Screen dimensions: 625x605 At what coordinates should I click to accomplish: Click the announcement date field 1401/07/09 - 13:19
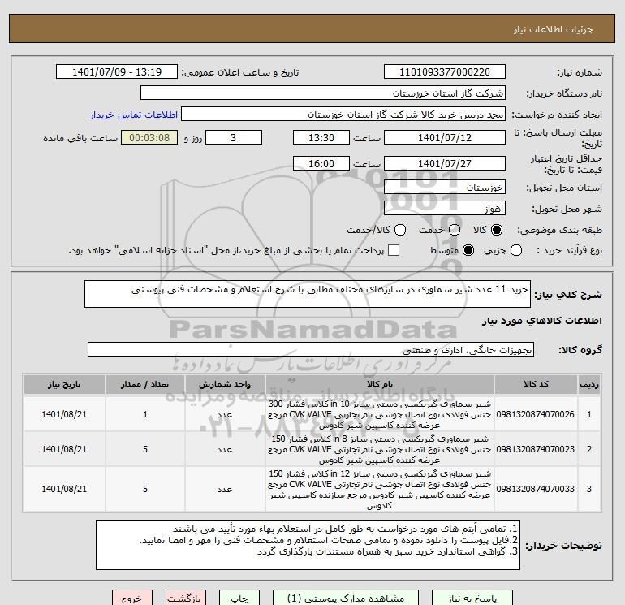tap(117, 71)
